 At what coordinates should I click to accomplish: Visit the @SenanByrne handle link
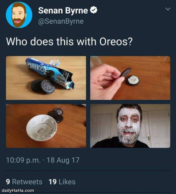click(61, 22)
